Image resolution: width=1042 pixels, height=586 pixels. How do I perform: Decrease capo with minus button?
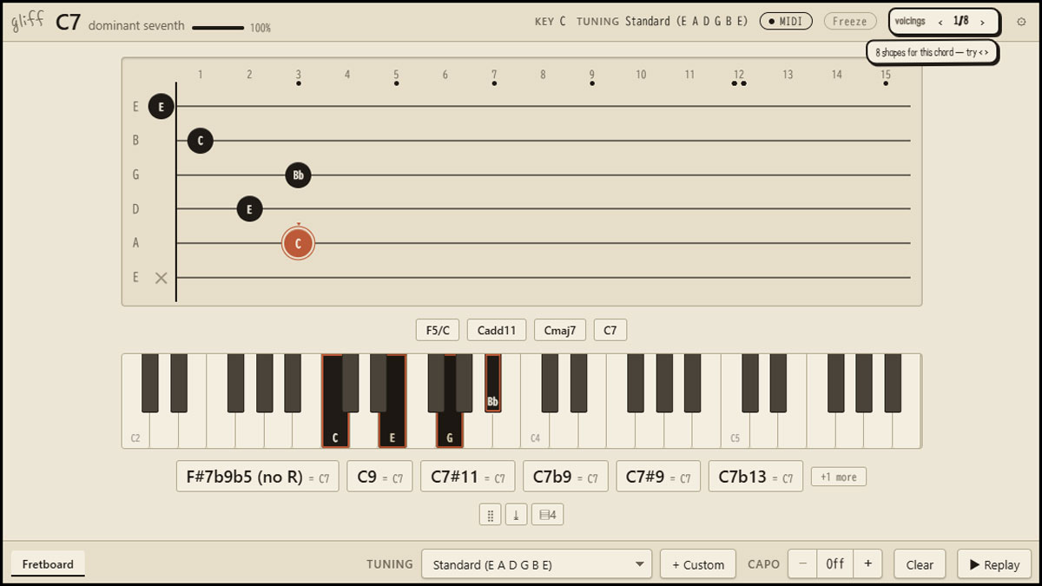[802, 563]
